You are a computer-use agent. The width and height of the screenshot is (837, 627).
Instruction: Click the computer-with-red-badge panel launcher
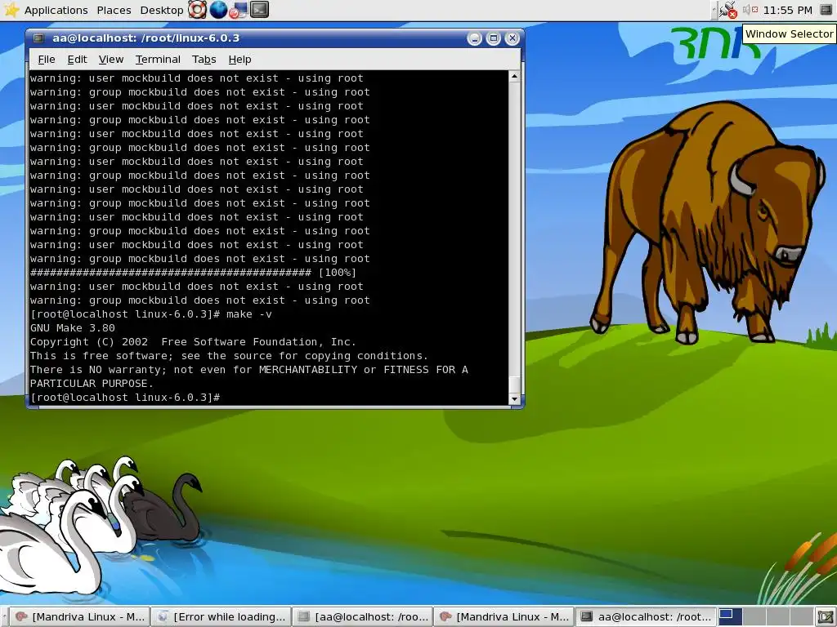(238, 10)
